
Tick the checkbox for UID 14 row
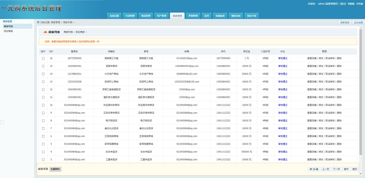point(43,74)
